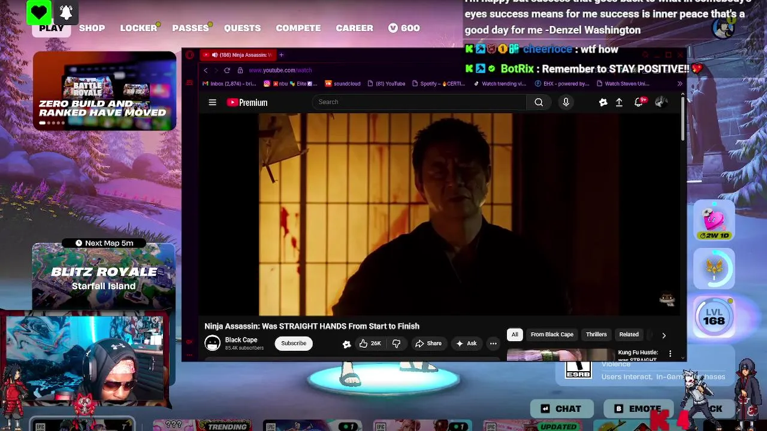767x431 pixels.
Task: Click the 600 V-Bucks balance
Action: (x=404, y=28)
